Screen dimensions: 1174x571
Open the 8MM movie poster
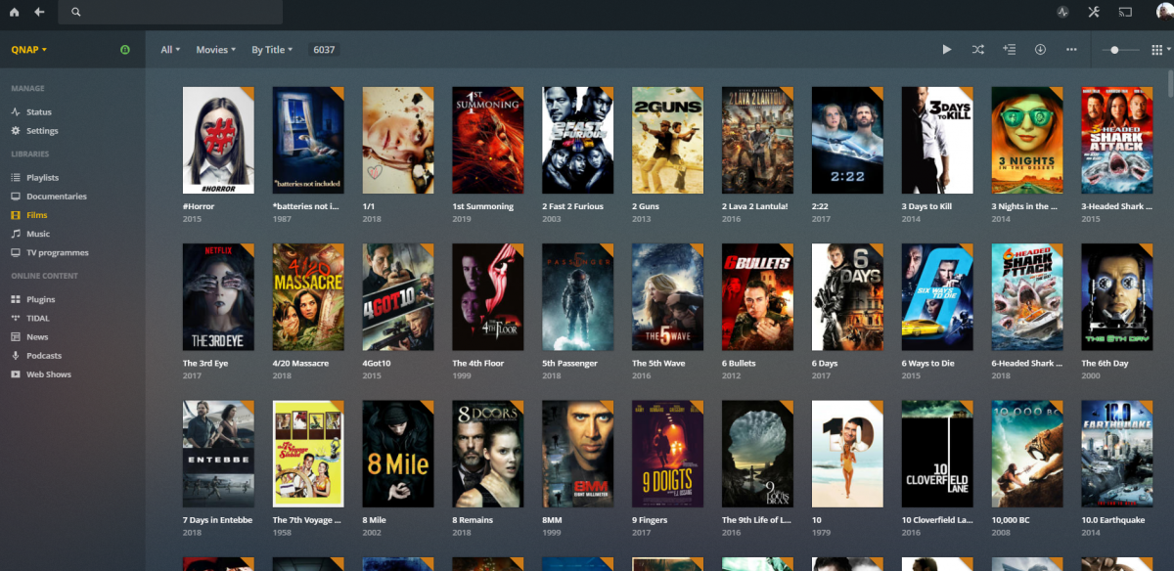578,454
